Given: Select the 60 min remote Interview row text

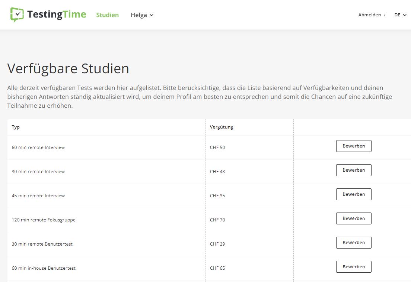Looking at the screenshot, I should click(38, 148).
